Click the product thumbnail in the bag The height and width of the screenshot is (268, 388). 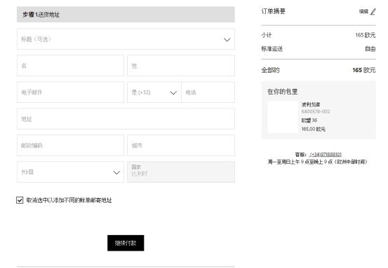pos(283,117)
